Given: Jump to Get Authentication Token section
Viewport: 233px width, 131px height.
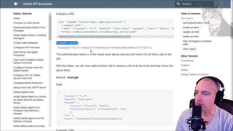Looking at the screenshot, I should tap(196, 23).
